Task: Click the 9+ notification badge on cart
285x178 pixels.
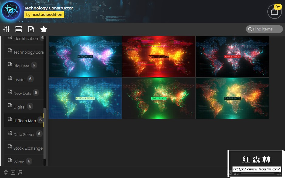Action: pos(278,7)
